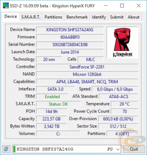Click TRIM status Enabled
The height and width of the screenshot is (155, 147).
click(x=52, y=97)
